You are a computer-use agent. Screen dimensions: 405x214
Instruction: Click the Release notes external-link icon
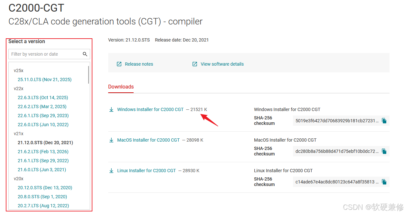click(x=119, y=64)
